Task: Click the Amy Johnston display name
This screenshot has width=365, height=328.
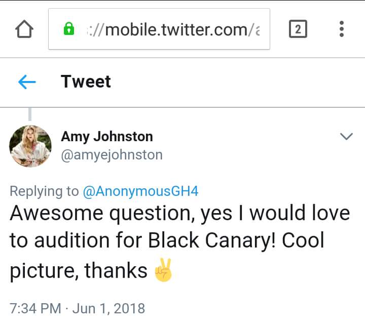Action: tap(107, 136)
